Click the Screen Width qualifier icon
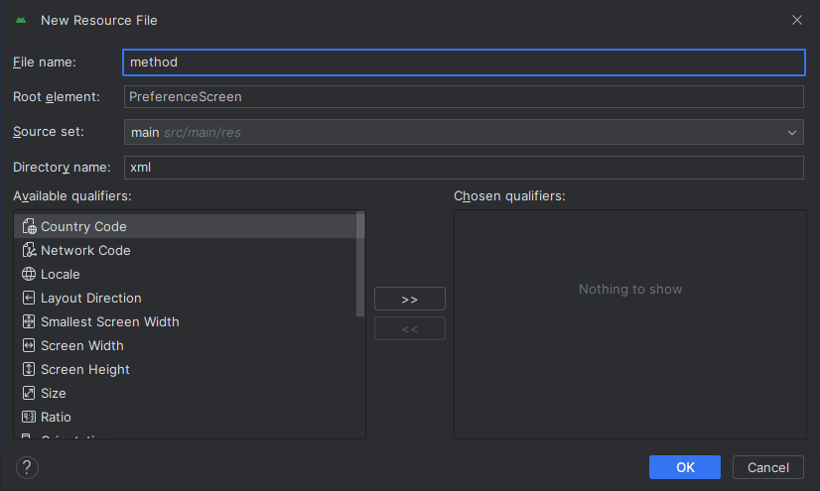This screenshot has width=820, height=491. click(x=29, y=345)
